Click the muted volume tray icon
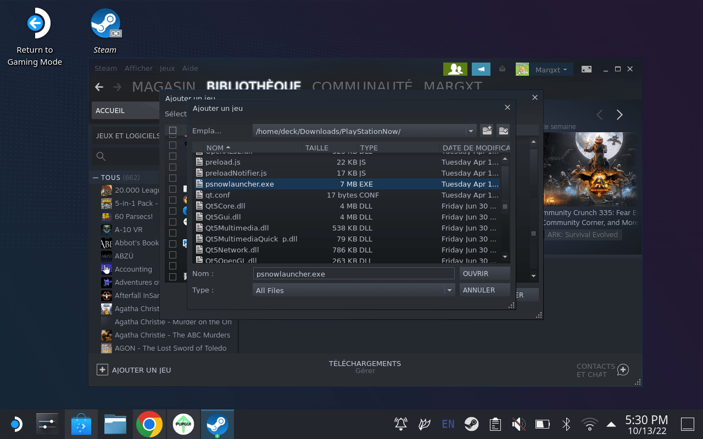This screenshot has width=703, height=439. click(518, 424)
